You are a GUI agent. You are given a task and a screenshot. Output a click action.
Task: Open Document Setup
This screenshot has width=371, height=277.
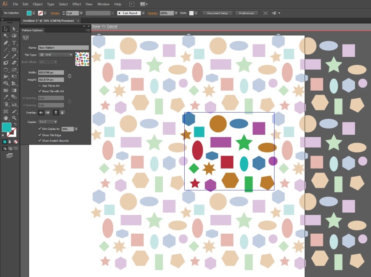click(x=217, y=13)
